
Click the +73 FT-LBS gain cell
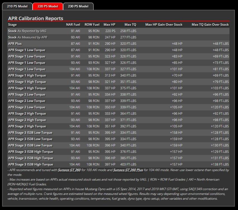pyautogui.click(x=221, y=63)
